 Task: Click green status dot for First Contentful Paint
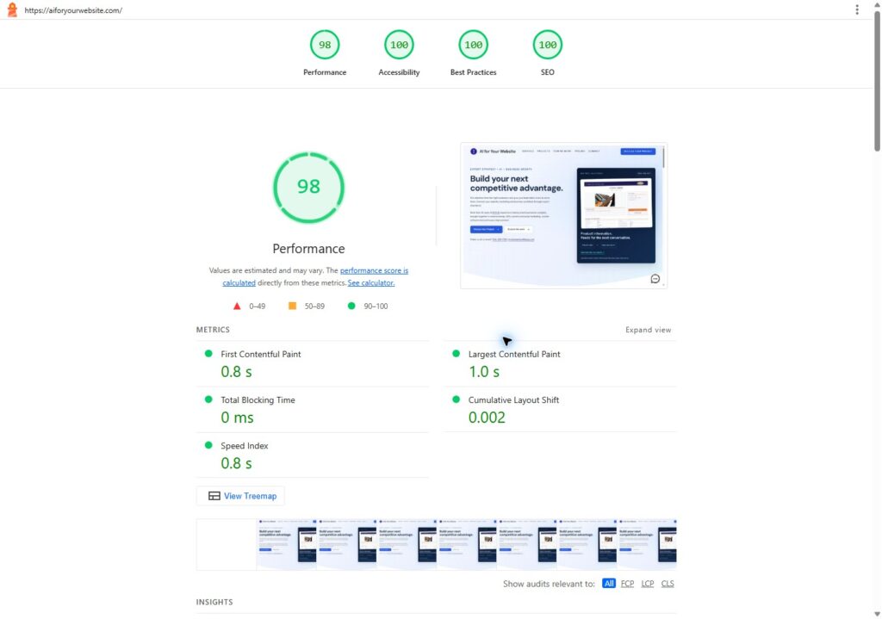click(208, 354)
